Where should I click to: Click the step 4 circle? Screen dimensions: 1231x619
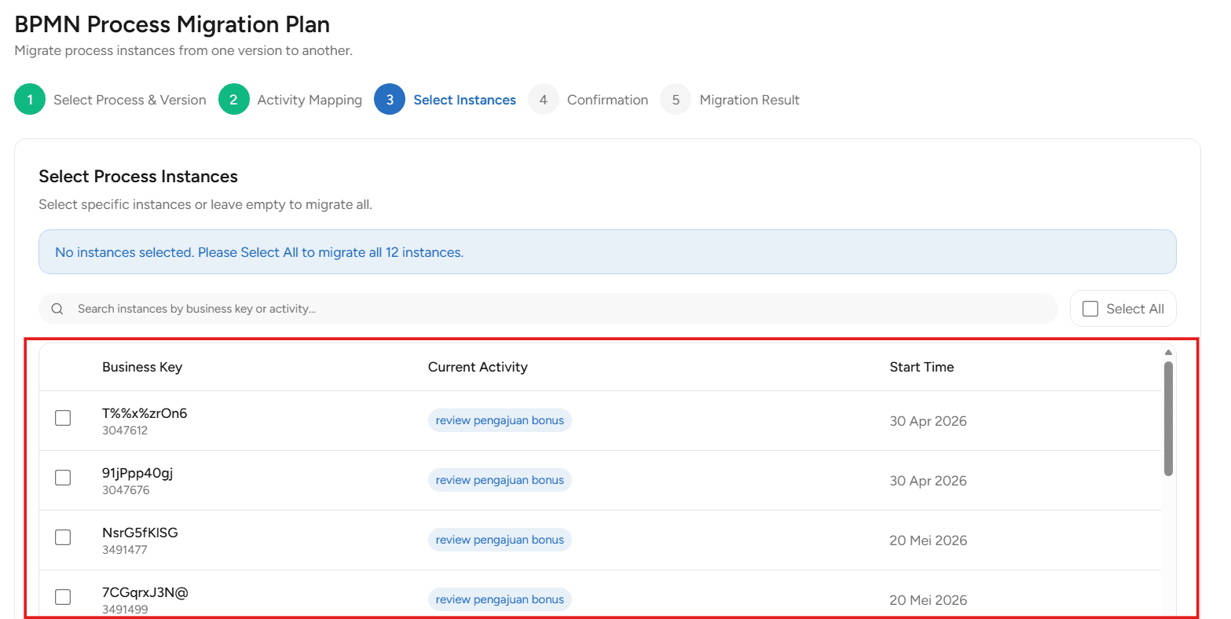[x=544, y=100]
